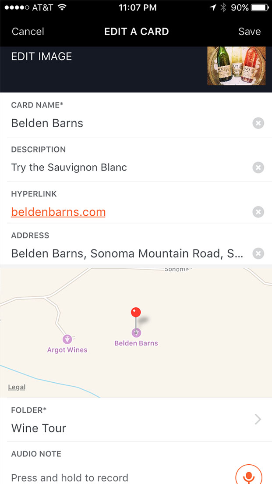The width and height of the screenshot is (272, 484).
Task: Select the Wine Tour folder row
Action: pyautogui.click(x=39, y=428)
